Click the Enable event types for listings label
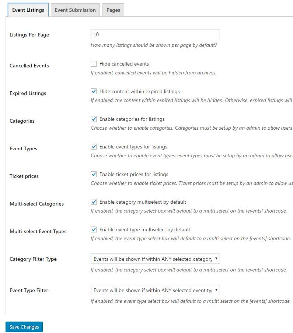 (x=133, y=147)
